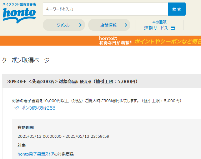This screenshot has width=201, height=159.
Task: Open クーポンの使い方はこちら link
Action: pos(36,108)
